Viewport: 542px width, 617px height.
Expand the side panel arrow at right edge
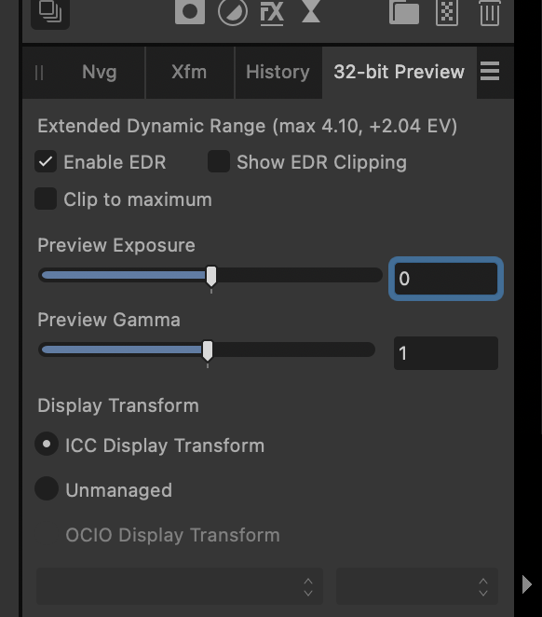pos(527,584)
